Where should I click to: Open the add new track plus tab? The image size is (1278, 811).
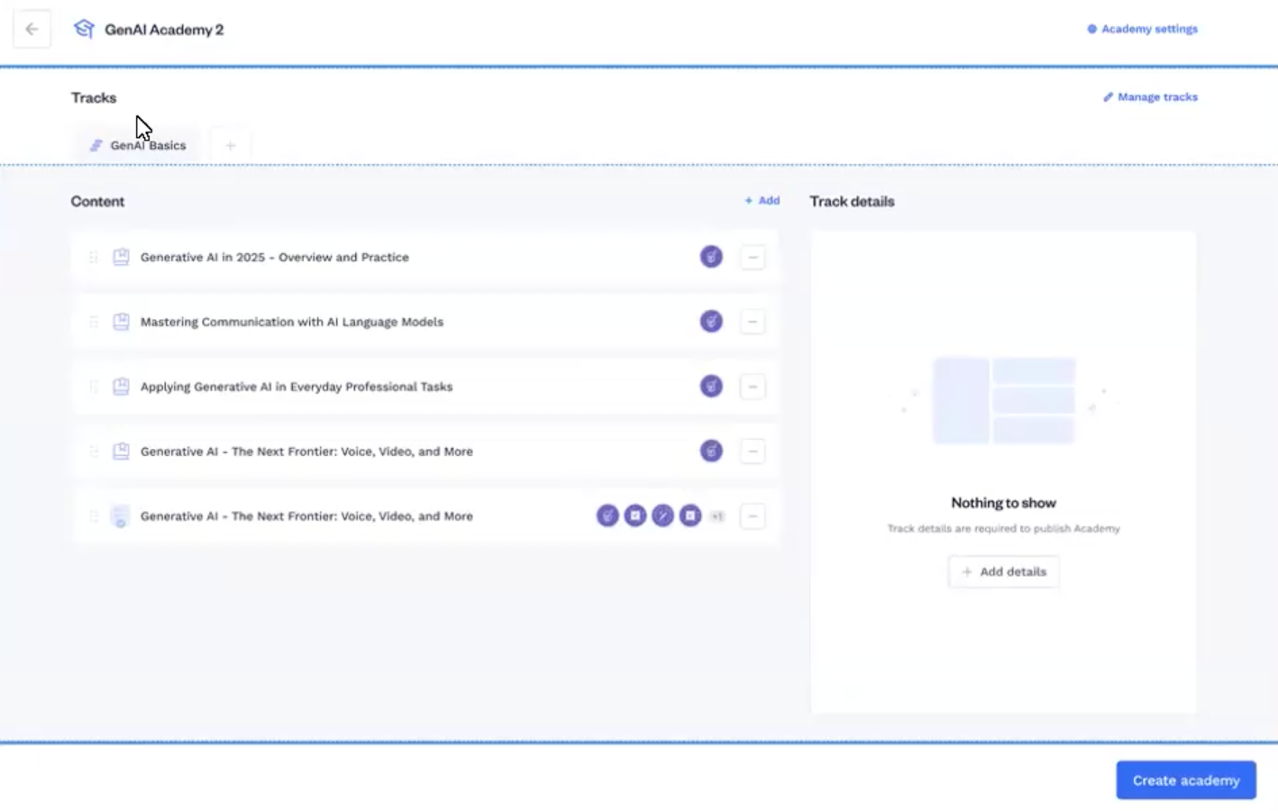tap(230, 144)
